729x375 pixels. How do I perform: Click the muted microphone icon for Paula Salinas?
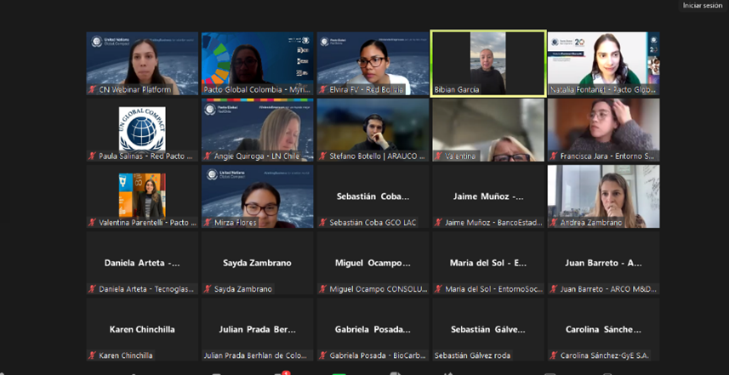(x=93, y=156)
